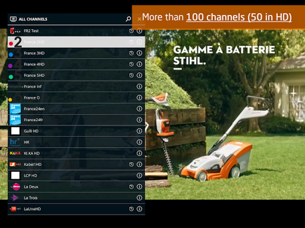The image size is (305, 228).
Task: Open replay history for La Deux
Action: (131, 187)
